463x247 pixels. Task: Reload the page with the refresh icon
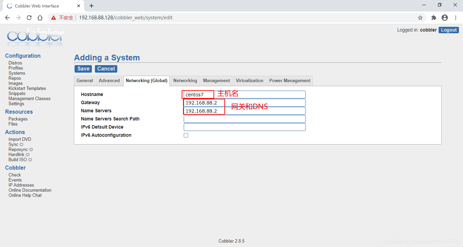(x=29, y=18)
